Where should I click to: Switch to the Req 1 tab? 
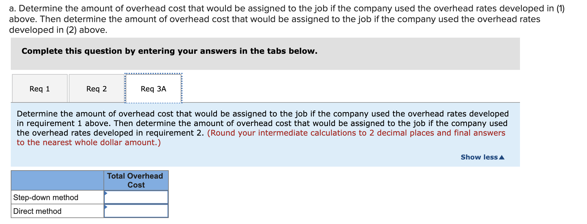pyautogui.click(x=39, y=88)
